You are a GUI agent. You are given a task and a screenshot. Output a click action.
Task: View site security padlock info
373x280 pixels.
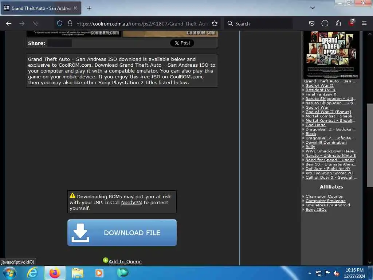pyautogui.click(x=70, y=23)
